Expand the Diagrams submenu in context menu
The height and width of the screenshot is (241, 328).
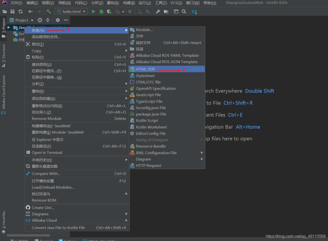77,214
